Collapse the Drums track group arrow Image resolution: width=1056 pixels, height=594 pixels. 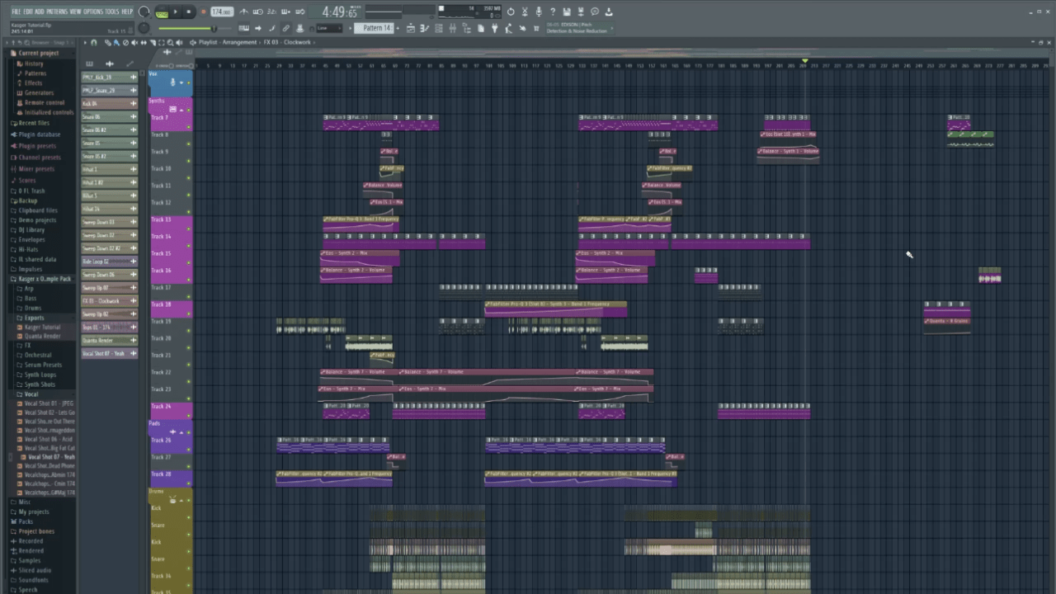181,500
